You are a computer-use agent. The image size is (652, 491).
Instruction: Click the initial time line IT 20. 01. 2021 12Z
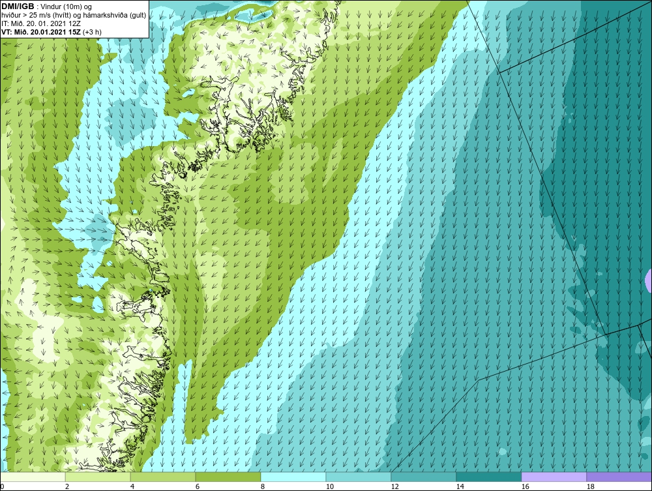[41, 23]
